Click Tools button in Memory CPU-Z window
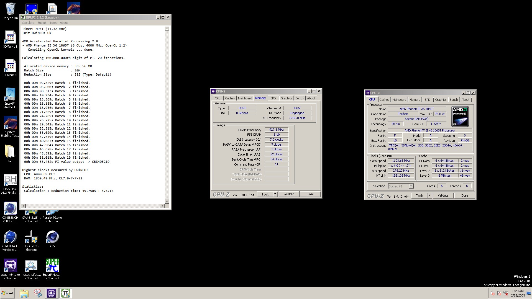 tap(265, 194)
